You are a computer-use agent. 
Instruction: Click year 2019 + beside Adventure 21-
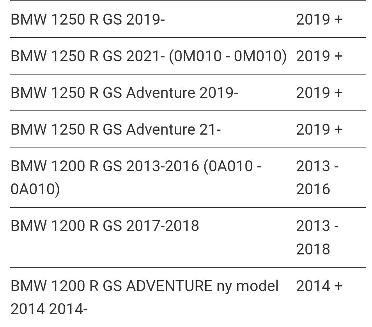pyautogui.click(x=319, y=130)
